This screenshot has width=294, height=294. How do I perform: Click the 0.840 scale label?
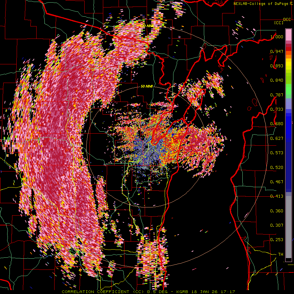[277, 80]
